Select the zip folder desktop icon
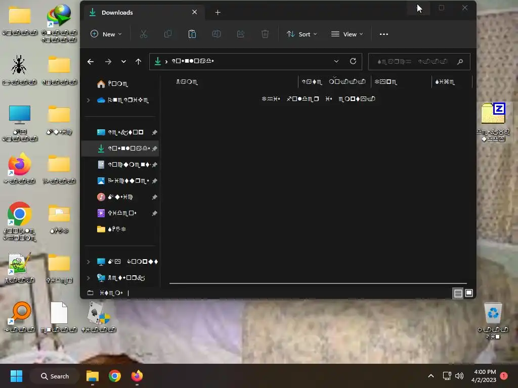Screen dimensions: 518x388 pyautogui.click(x=493, y=122)
